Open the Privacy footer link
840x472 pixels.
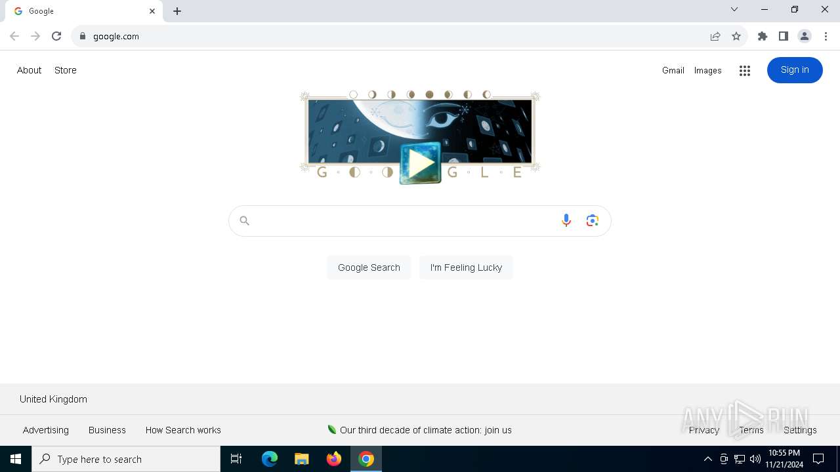tap(704, 430)
